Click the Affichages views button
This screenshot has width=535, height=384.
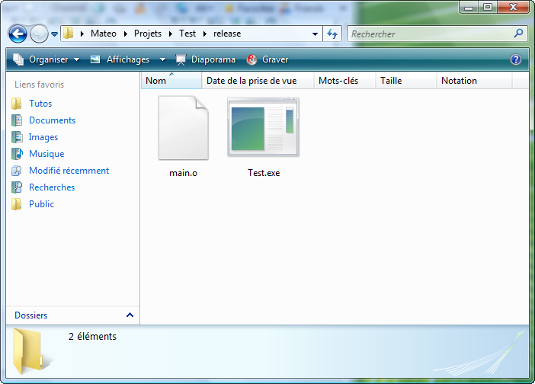pyautogui.click(x=120, y=59)
